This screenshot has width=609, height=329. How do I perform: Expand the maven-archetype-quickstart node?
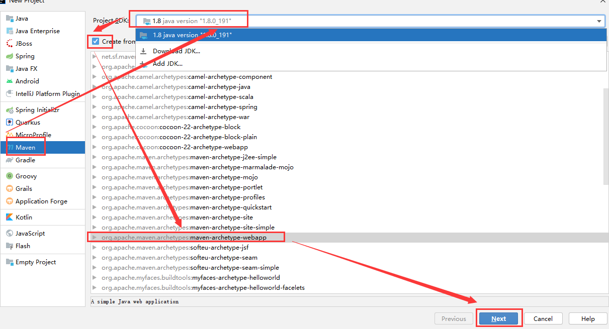pyautogui.click(x=95, y=207)
